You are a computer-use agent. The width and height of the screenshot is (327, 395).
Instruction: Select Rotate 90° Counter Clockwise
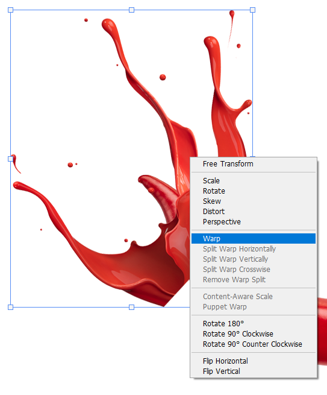(x=254, y=344)
